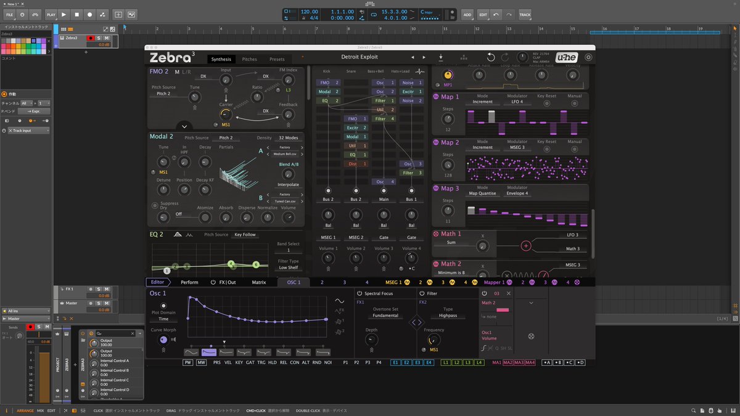The height and width of the screenshot is (416, 740).
Task: Open Map 3 Modulator Envelope 4 dropdown
Action: click(x=517, y=194)
